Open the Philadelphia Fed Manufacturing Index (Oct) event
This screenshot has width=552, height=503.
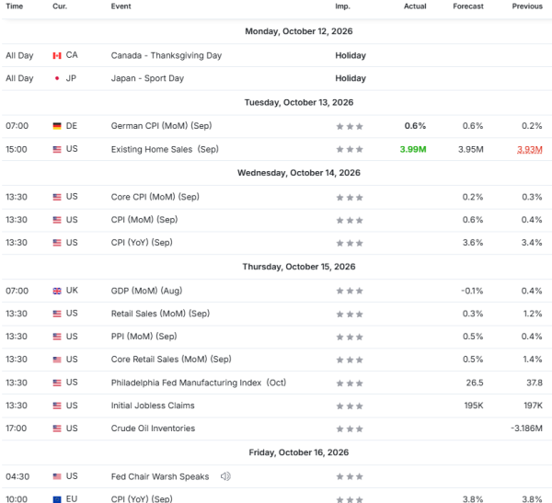click(199, 383)
